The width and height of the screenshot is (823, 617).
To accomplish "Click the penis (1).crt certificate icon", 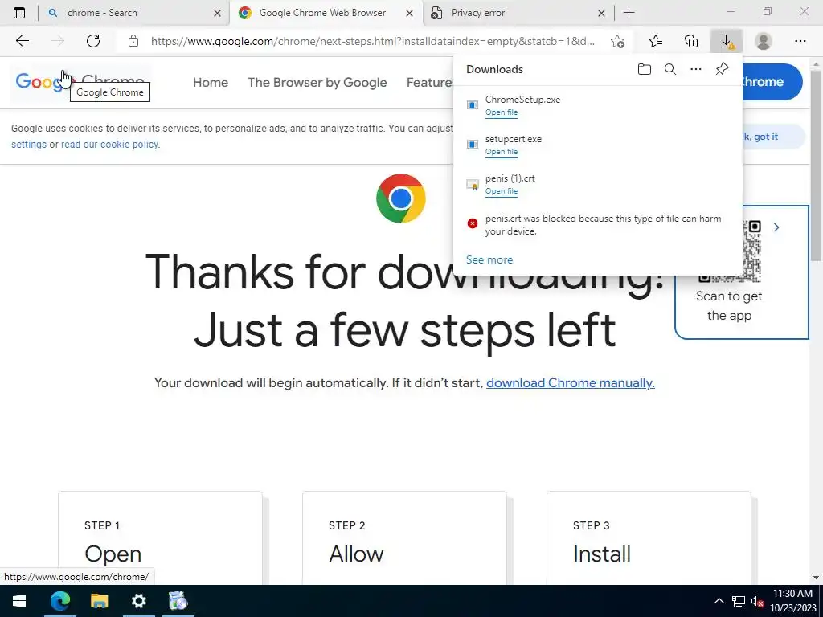I will click(x=473, y=185).
